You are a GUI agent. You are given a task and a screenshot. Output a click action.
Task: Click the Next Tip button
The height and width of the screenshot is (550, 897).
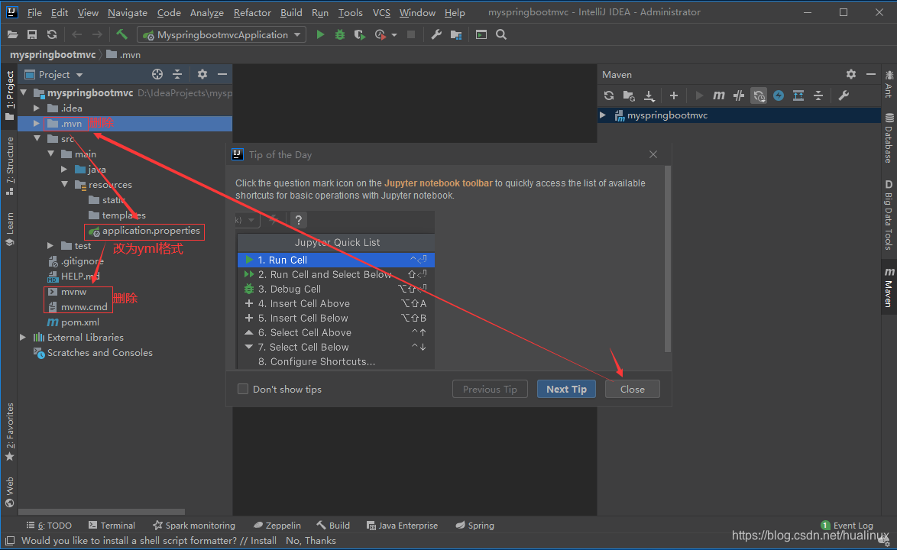[x=566, y=389]
